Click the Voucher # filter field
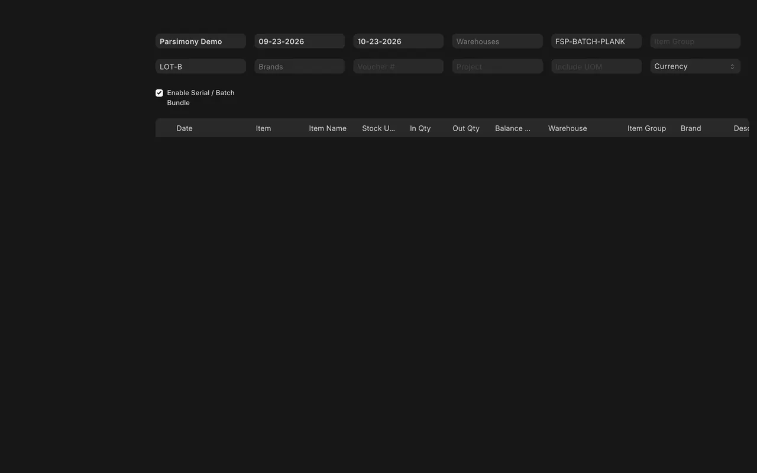Viewport: 757px width, 473px height. [398, 66]
